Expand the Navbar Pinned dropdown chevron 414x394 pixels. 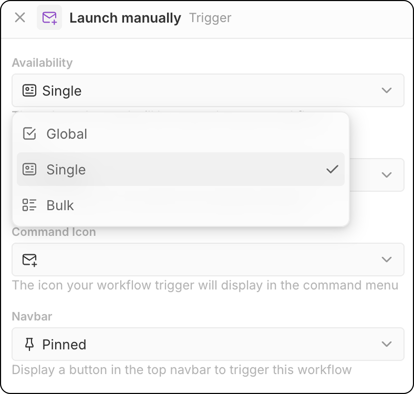click(387, 344)
